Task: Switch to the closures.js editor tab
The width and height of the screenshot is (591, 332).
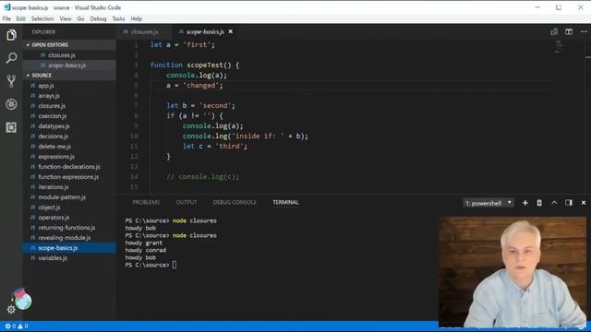Action: point(144,32)
